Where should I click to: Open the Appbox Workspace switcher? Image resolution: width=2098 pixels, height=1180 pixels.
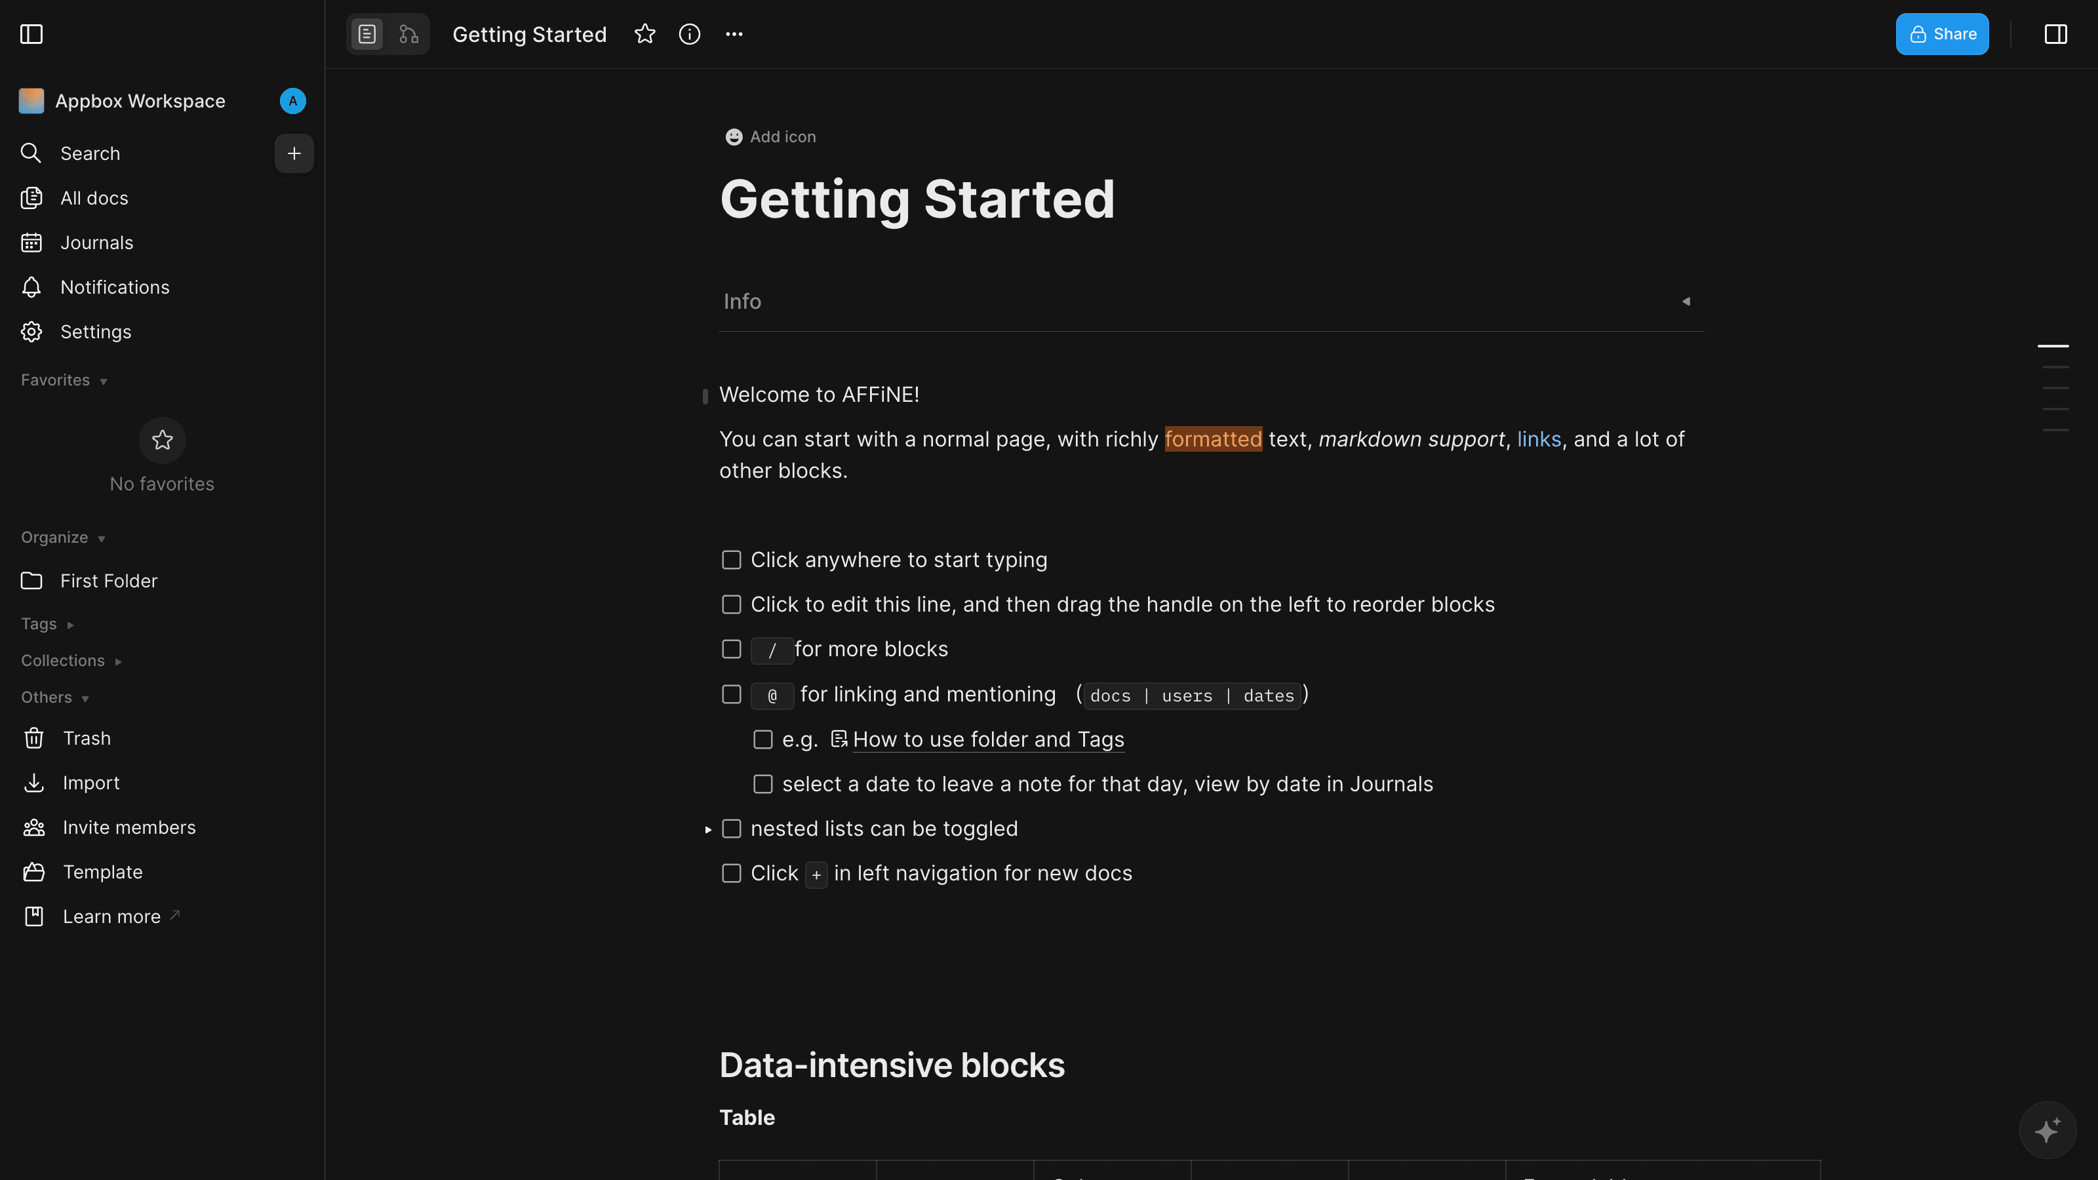pyautogui.click(x=140, y=101)
